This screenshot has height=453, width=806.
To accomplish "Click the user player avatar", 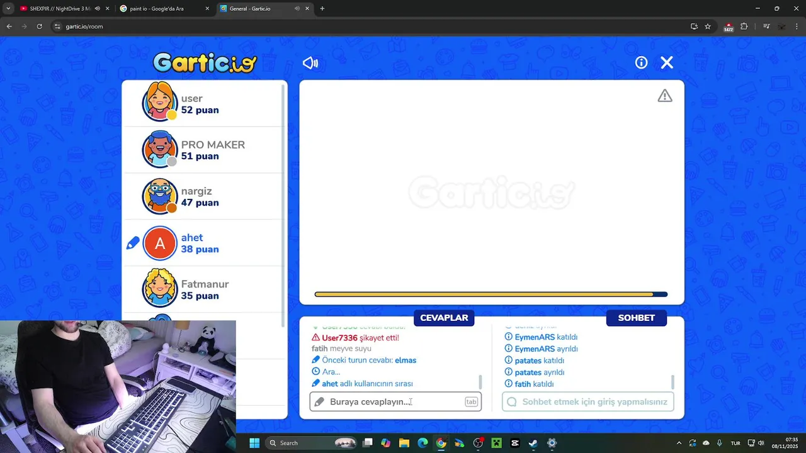I will tap(160, 103).
